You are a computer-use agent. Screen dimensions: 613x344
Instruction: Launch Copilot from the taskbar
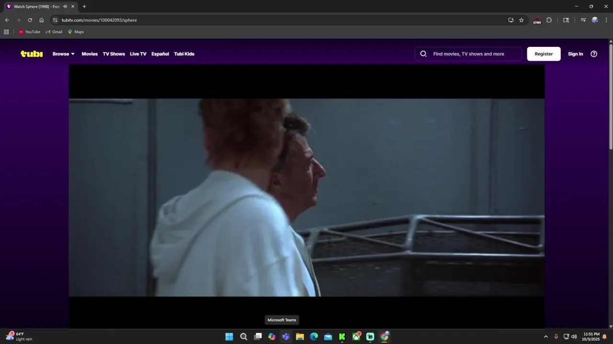pos(272,337)
